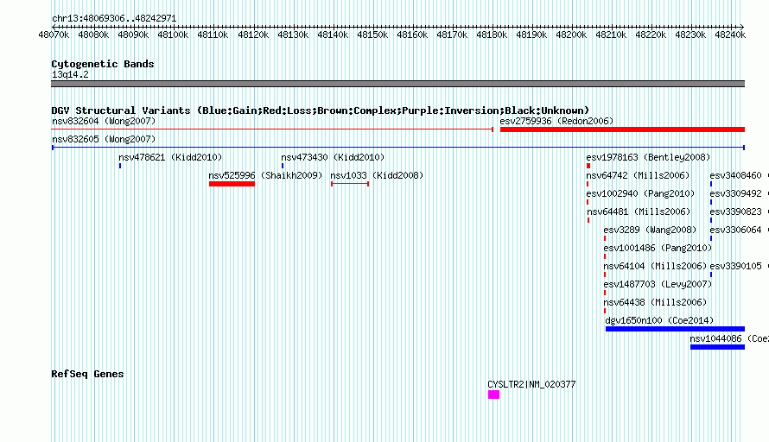Click the thin red nsv832604 loss line
The height and width of the screenshot is (442, 769).
tap(272, 129)
